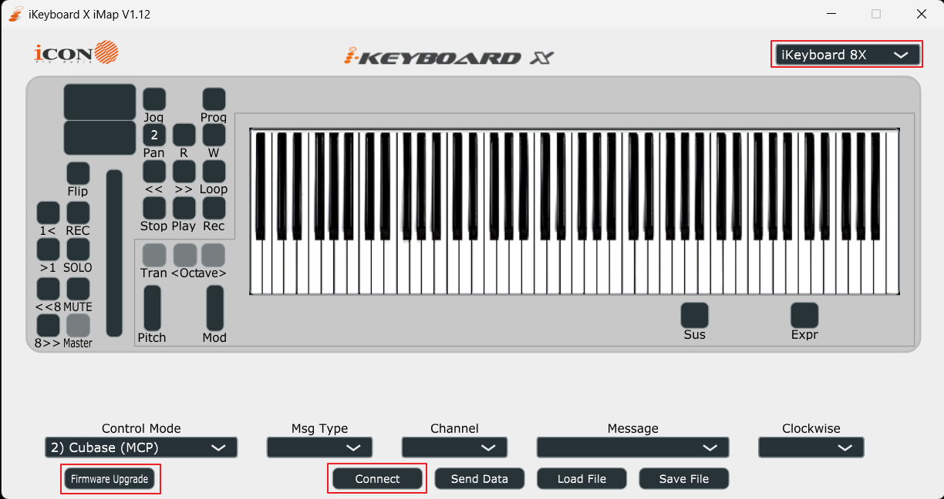Viewport: 944px width, 499px height.
Task: Select the tall vertical fader strip
Action: click(114, 253)
